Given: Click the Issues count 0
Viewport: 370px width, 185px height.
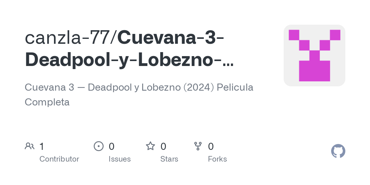Looking at the screenshot, I should 112,146.
